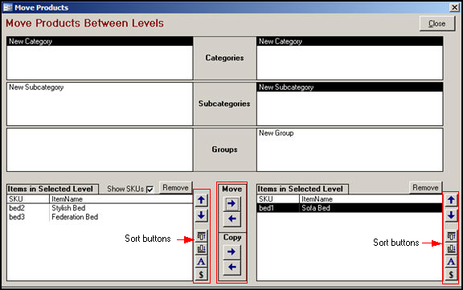
Task: Click the bed1 SKU cell
Action: [x=278, y=208]
